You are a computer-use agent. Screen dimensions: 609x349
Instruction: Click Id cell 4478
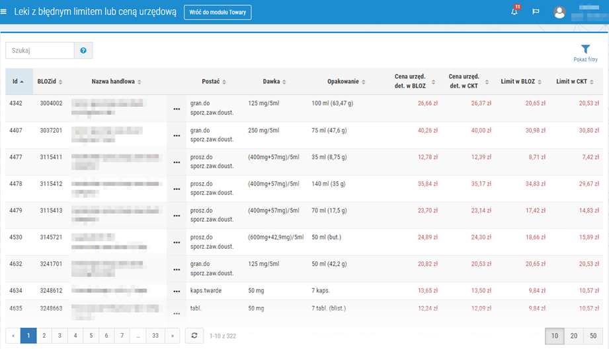pos(16,183)
